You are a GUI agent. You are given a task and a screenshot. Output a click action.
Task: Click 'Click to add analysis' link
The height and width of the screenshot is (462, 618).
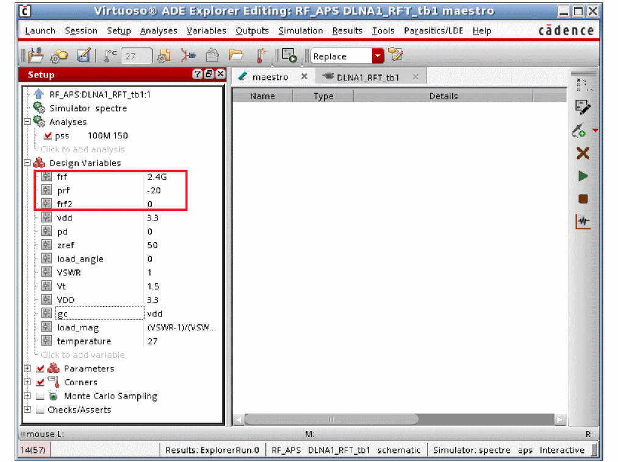82,149
